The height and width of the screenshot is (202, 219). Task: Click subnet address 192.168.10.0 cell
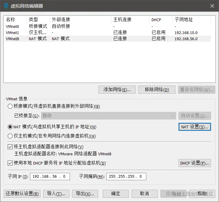[x=186, y=33]
